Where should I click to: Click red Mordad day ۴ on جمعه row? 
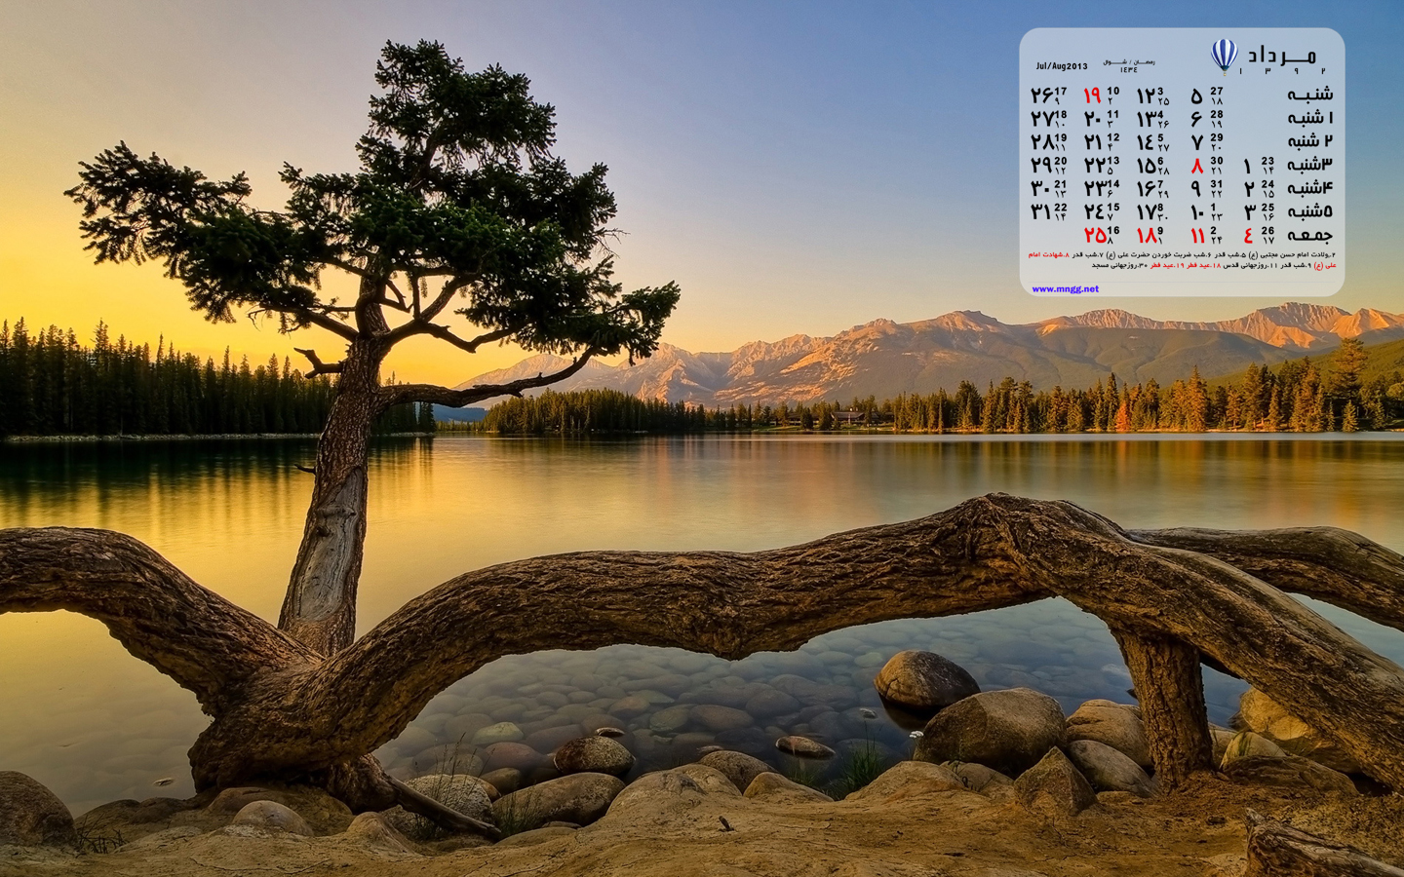1257,236
